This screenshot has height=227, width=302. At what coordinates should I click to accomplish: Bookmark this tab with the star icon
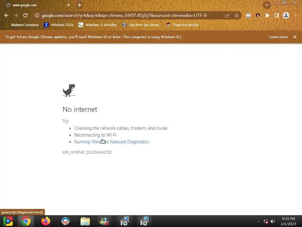237,15
